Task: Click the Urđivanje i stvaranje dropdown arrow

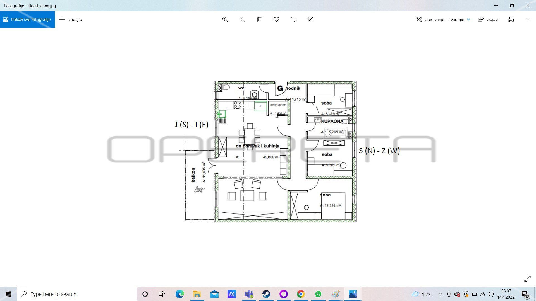Action: [x=468, y=20]
